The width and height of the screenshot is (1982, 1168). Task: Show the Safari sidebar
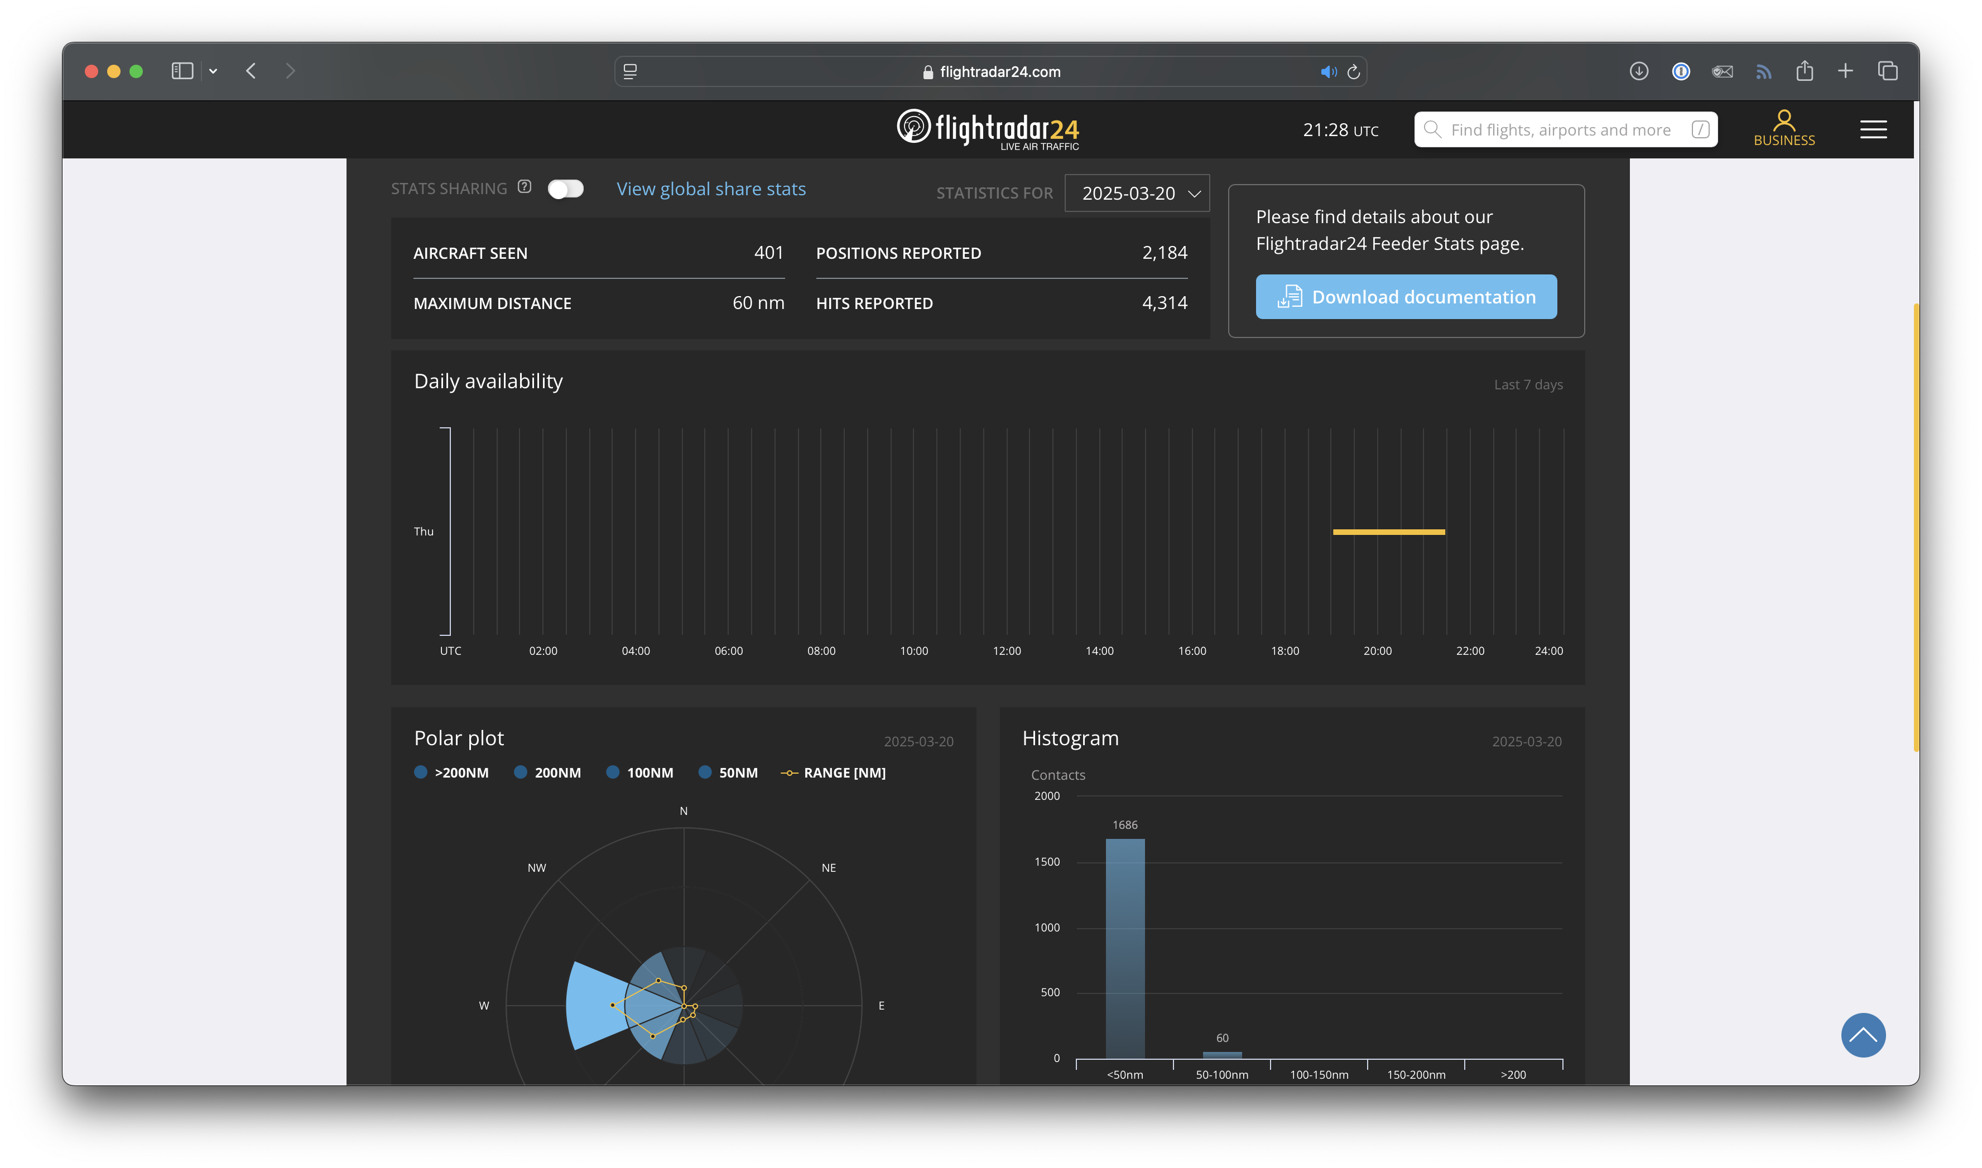coord(182,71)
